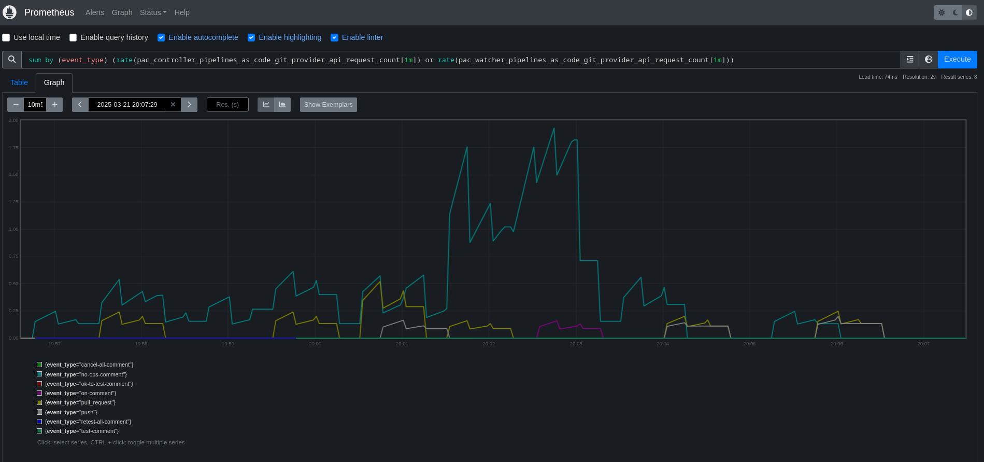Select the browser-preferred auto theme icon
Image resolution: width=984 pixels, height=462 pixels.
(x=969, y=12)
